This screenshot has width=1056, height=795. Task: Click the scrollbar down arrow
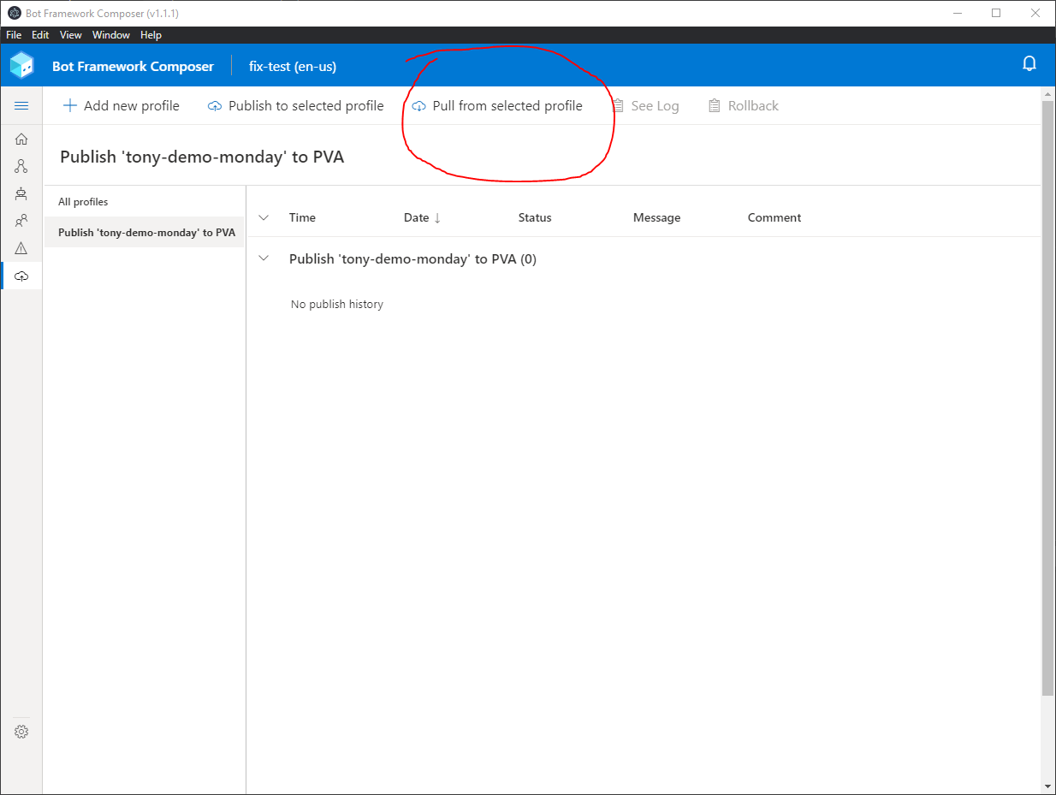pyautogui.click(x=1048, y=786)
